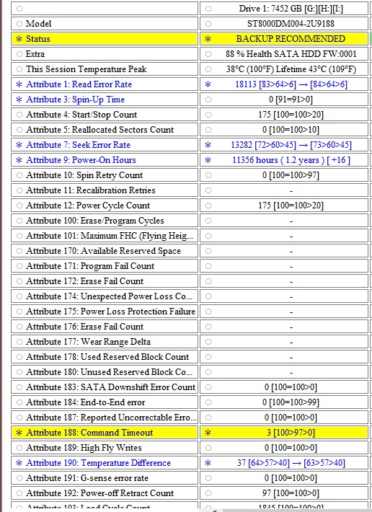Click the 88 % Health SATA HDD cell
This screenshot has height=512, width=372.
(x=284, y=54)
